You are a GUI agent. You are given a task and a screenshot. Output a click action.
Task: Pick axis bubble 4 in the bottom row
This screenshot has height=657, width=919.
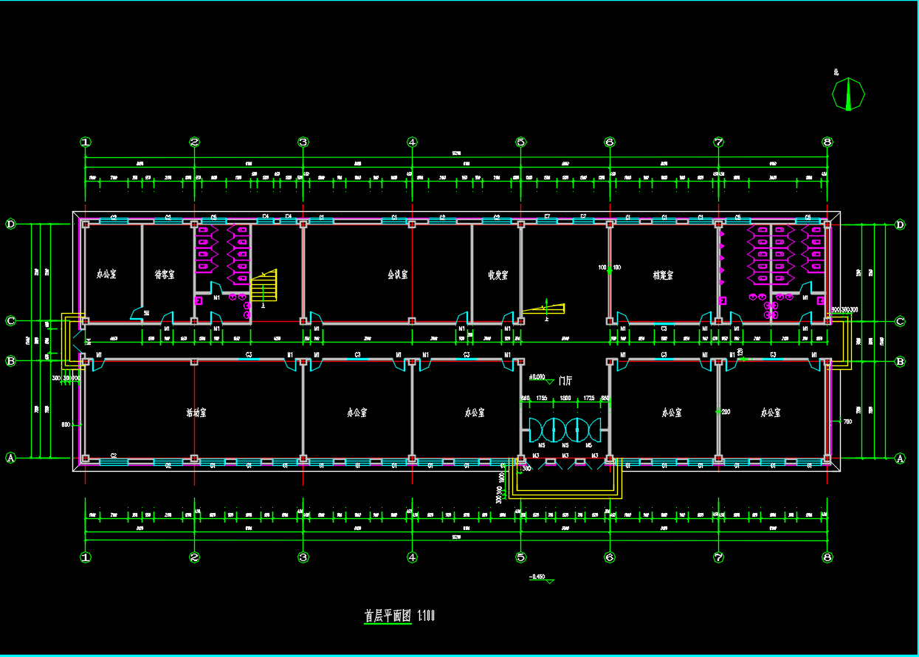click(x=412, y=557)
